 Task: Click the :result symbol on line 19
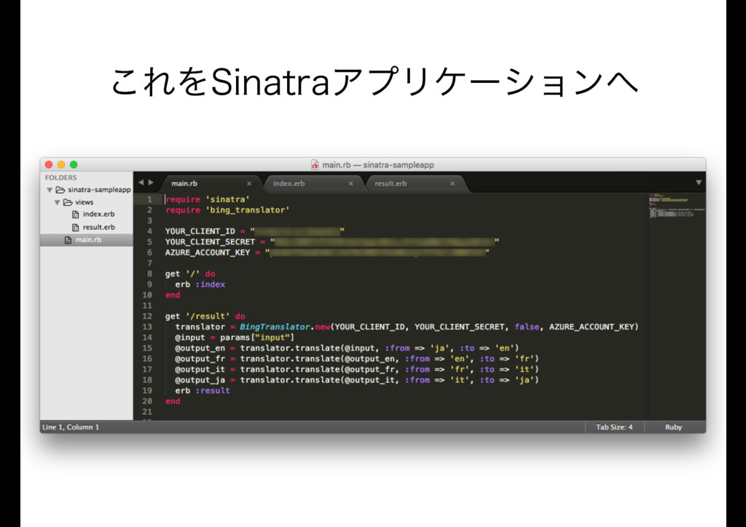click(x=212, y=391)
